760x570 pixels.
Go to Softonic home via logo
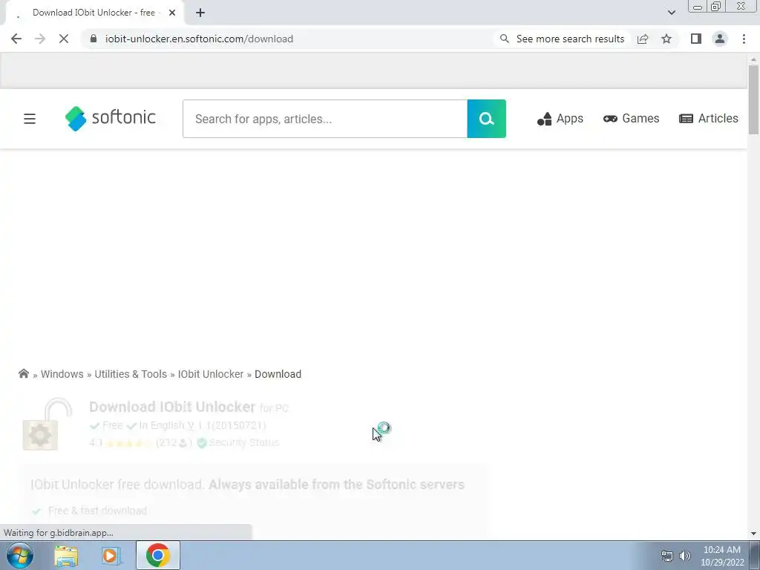111,118
